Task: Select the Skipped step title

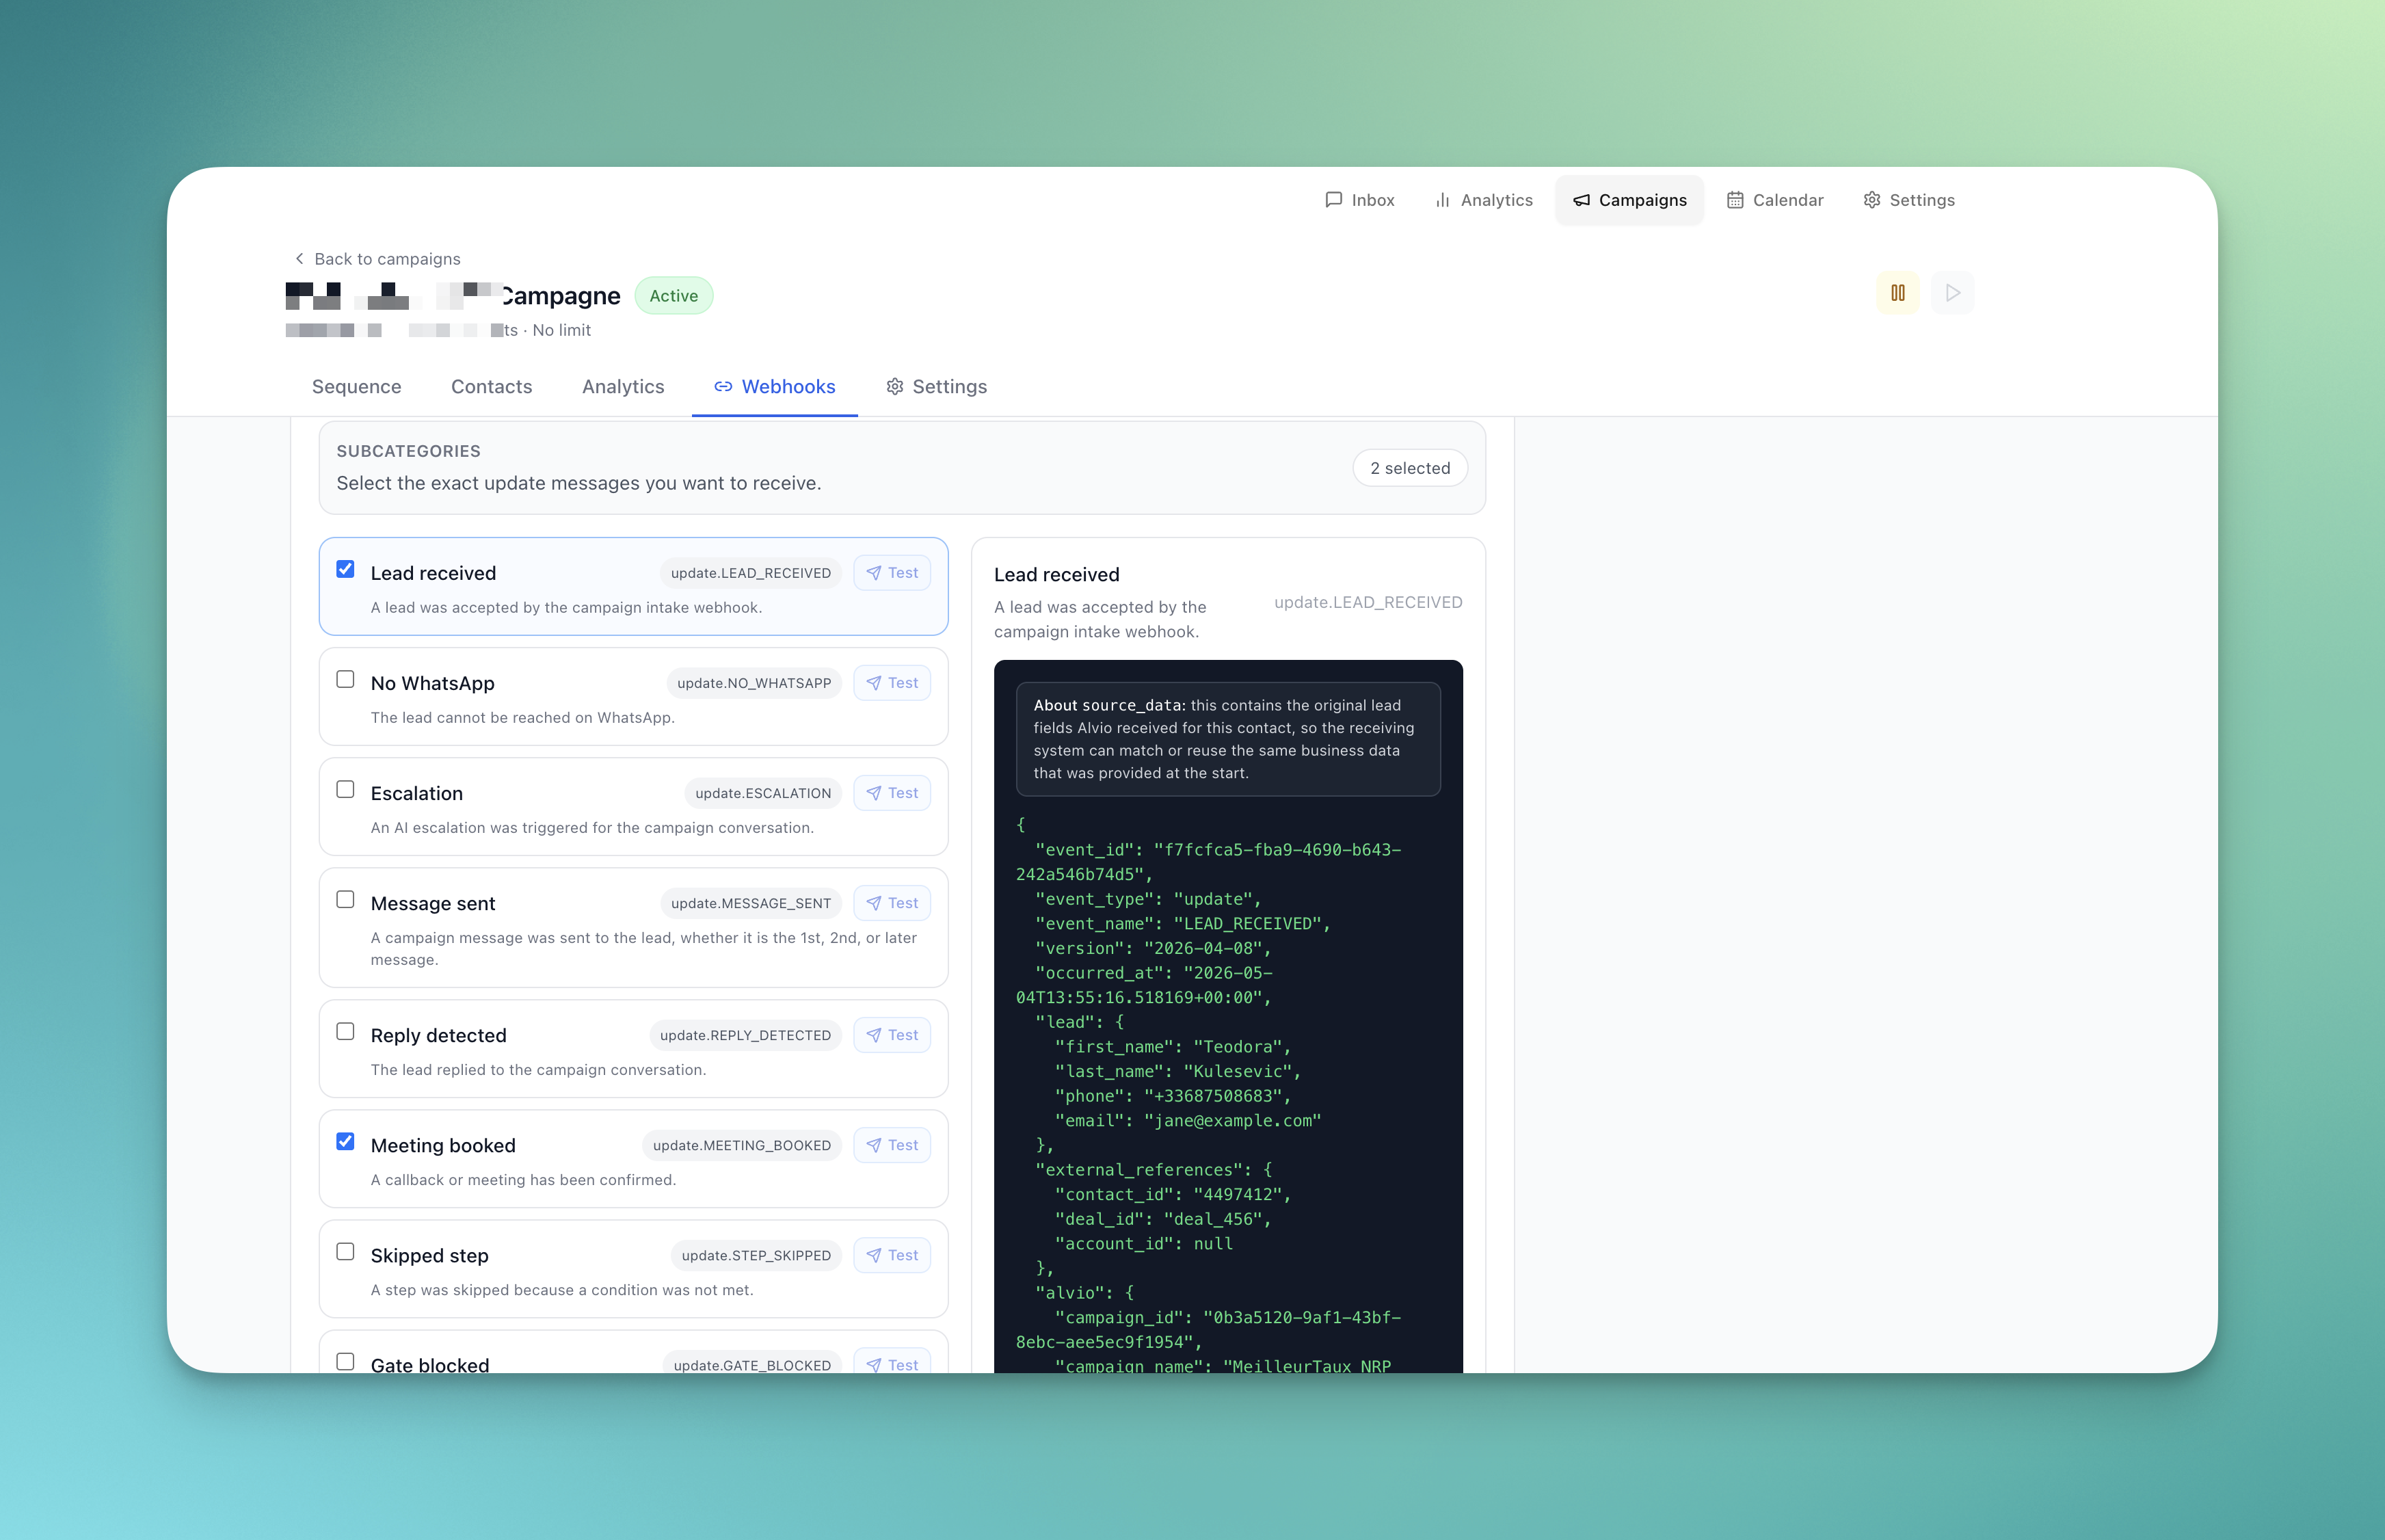Action: tap(429, 1255)
